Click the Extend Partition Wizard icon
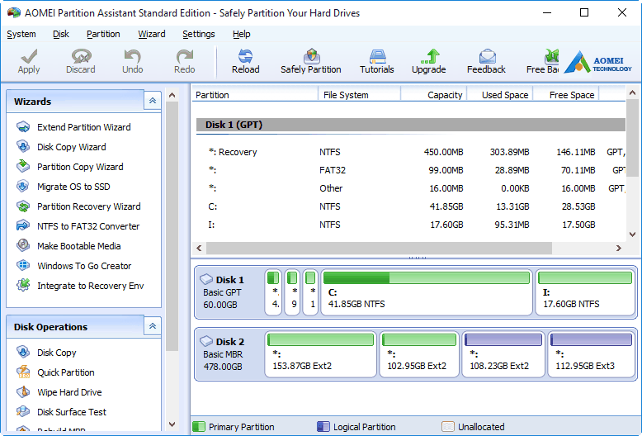Screen dimensions: 642x436 point(23,127)
